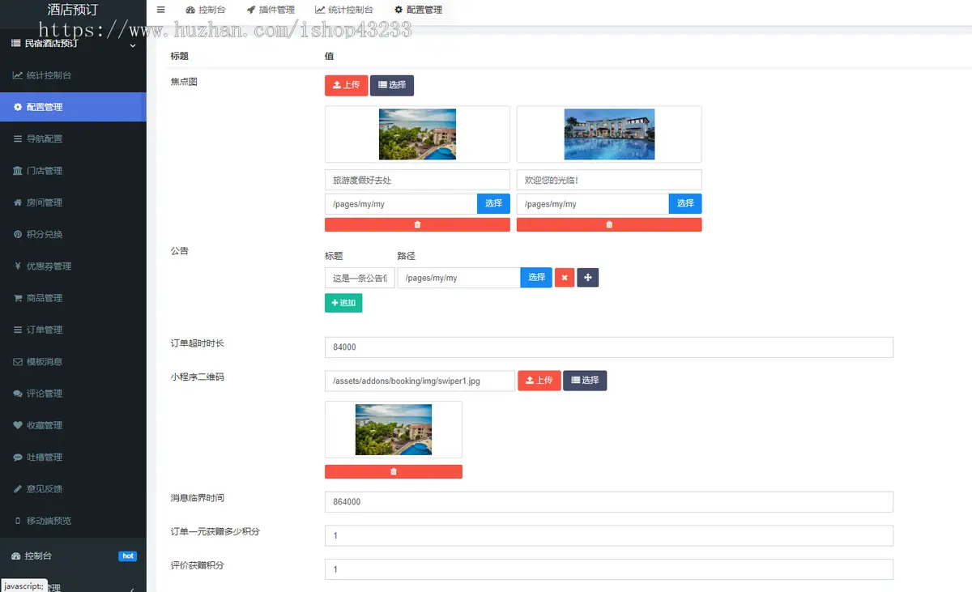Open 优惠券管理 in the sidebar

[49, 266]
